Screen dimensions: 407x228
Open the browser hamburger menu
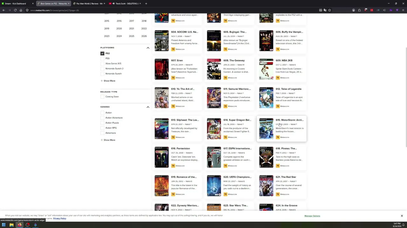point(403,10)
